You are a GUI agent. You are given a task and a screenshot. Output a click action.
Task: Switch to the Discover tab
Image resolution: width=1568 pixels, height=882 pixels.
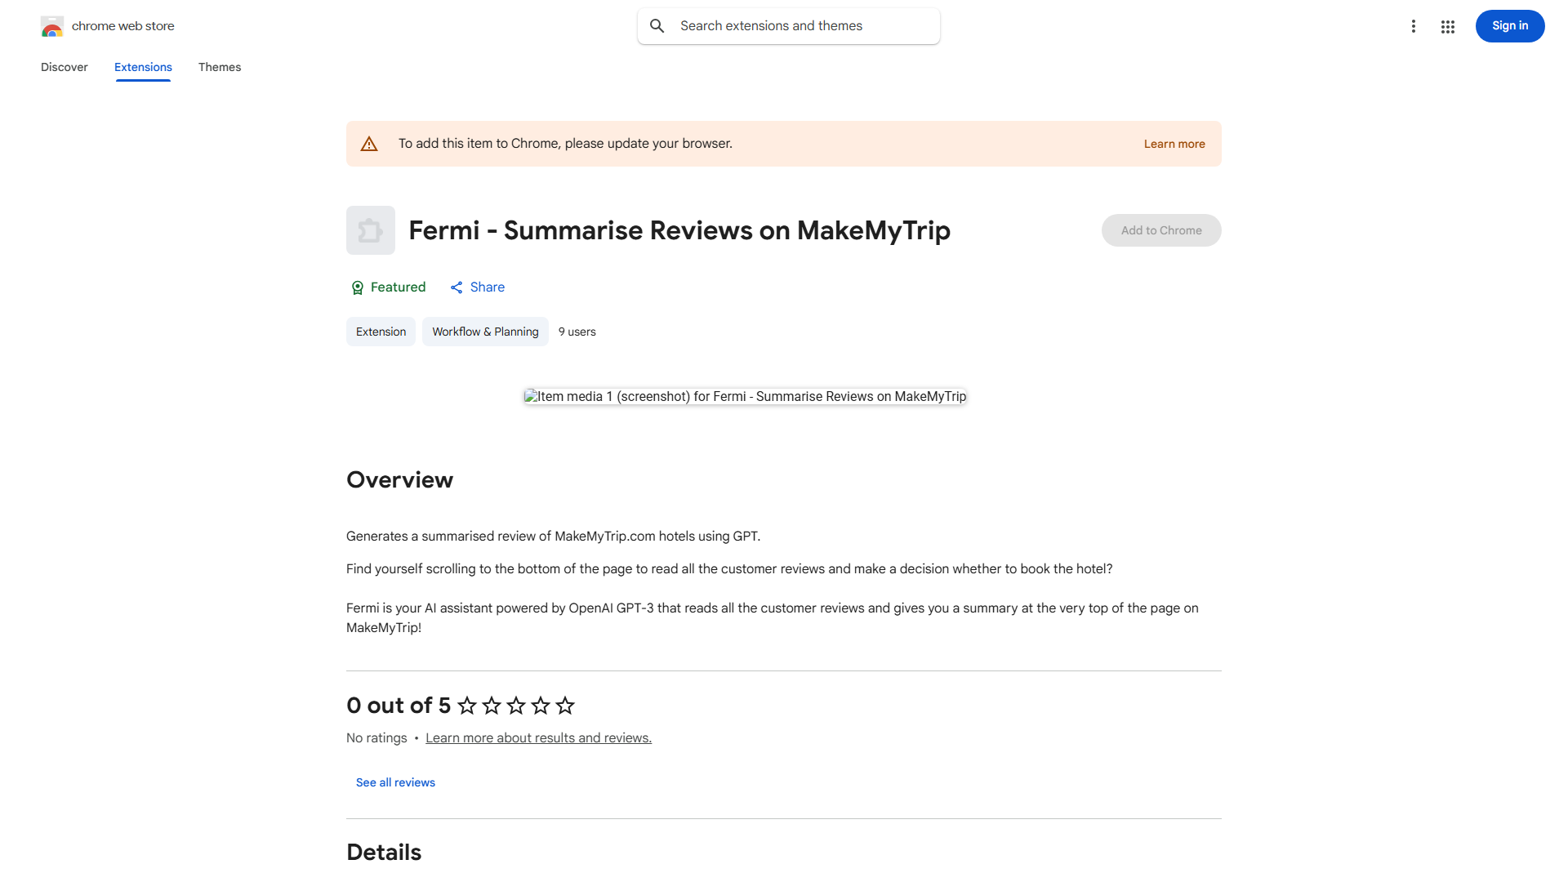tap(64, 67)
